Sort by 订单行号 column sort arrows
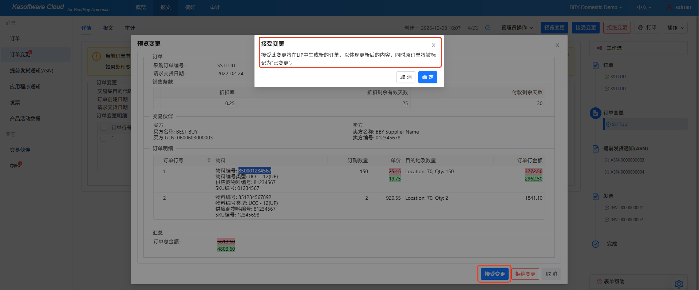The width and height of the screenshot is (699, 290). coord(209,160)
